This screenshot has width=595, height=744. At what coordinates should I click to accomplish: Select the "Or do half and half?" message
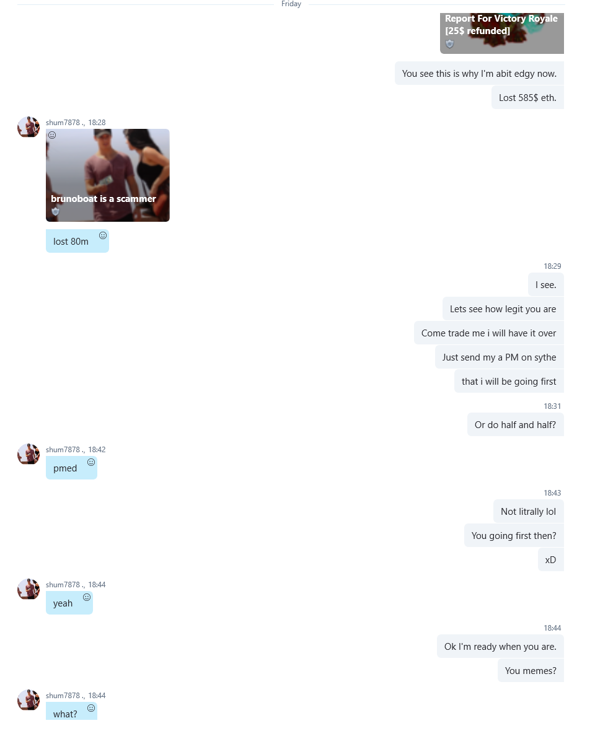coord(516,424)
